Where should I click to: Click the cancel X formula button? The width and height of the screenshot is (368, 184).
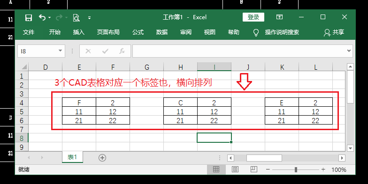point(88,51)
